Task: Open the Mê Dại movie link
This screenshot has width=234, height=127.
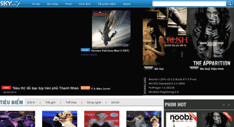Action: coord(159,69)
